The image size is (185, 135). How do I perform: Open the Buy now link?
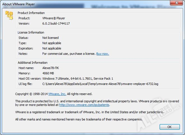click(x=102, y=54)
